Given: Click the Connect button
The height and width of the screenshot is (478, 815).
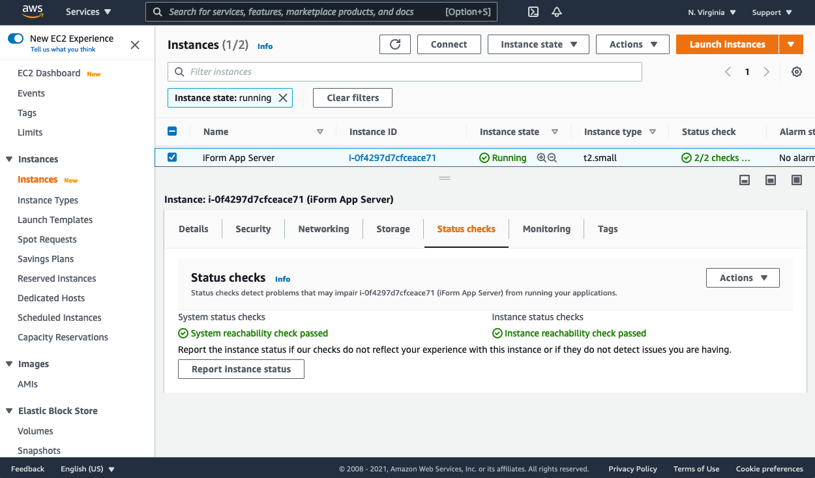Looking at the screenshot, I should point(449,44).
